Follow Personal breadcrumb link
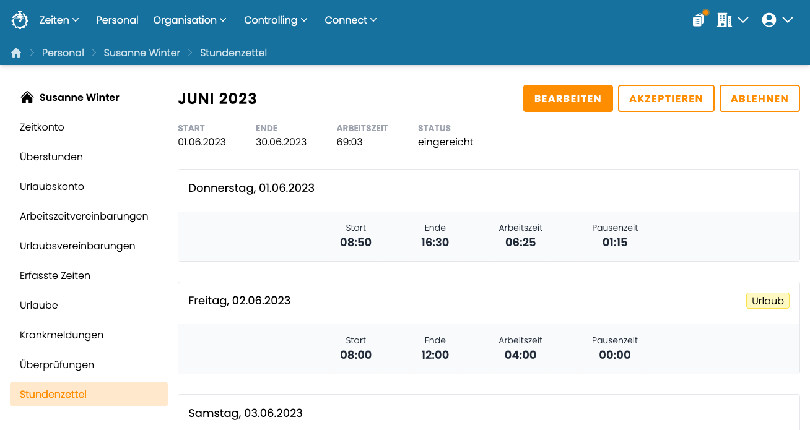Screen dimensions: 810x430 pos(63,53)
